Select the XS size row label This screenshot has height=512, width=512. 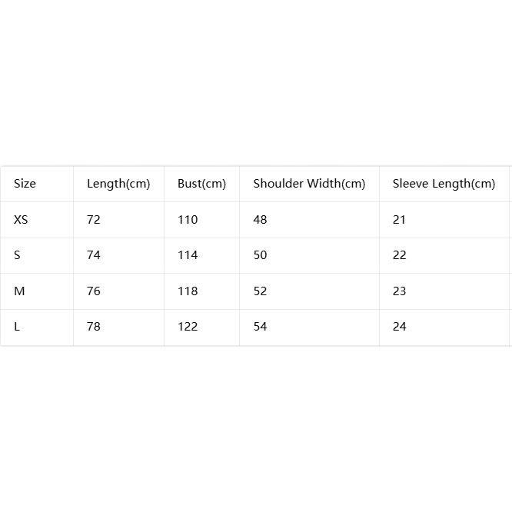(x=21, y=220)
